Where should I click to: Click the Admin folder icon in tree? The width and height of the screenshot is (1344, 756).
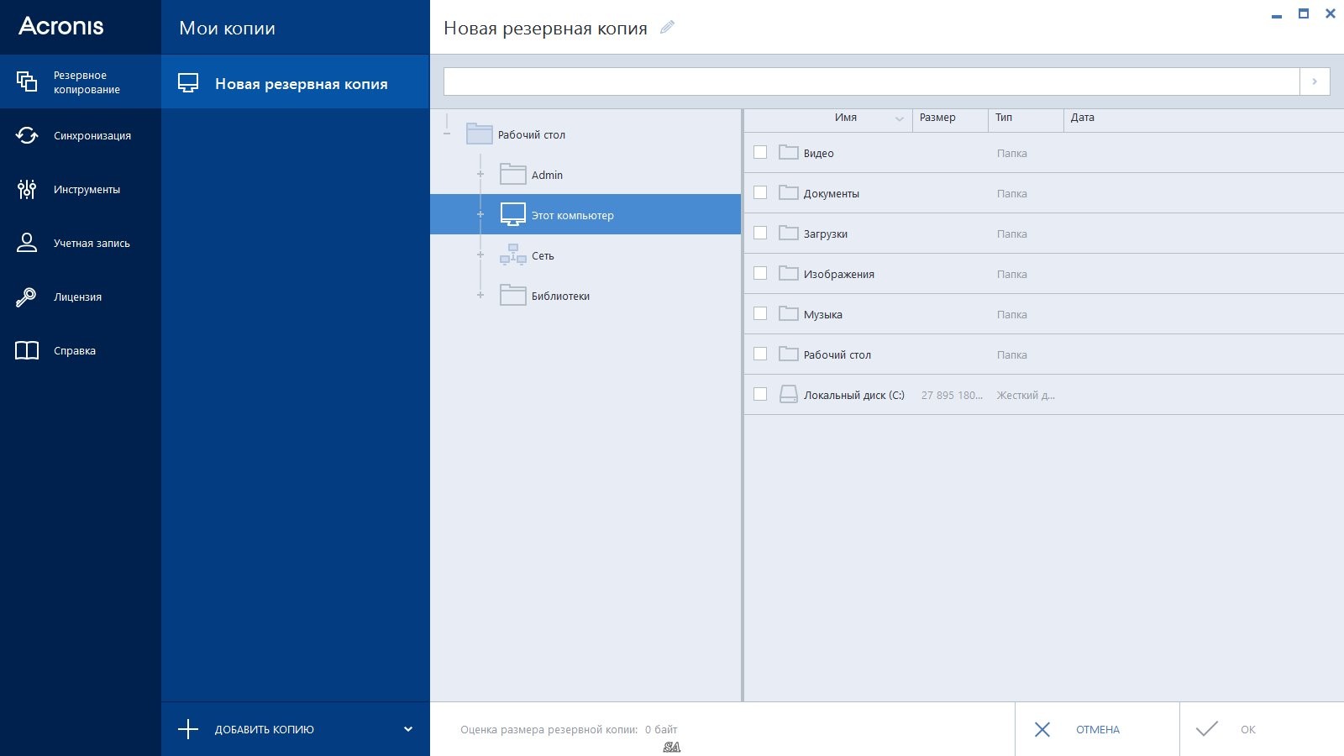coord(512,174)
